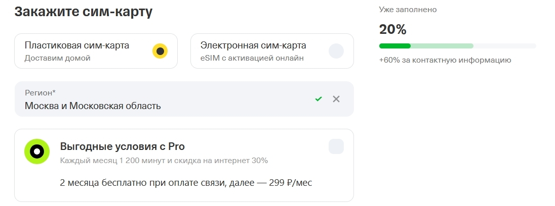Select the yellow plastic SIM radio button
Viewport: 555px width, 206px height.
160,51
